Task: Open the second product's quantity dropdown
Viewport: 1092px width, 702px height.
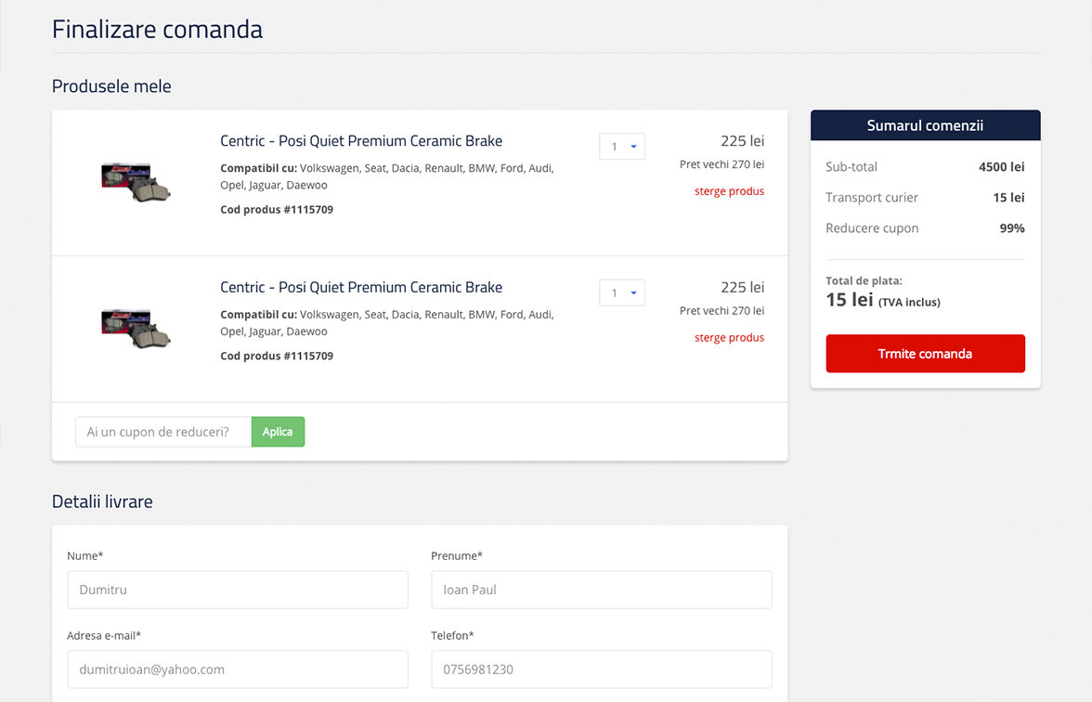Action: click(x=622, y=293)
